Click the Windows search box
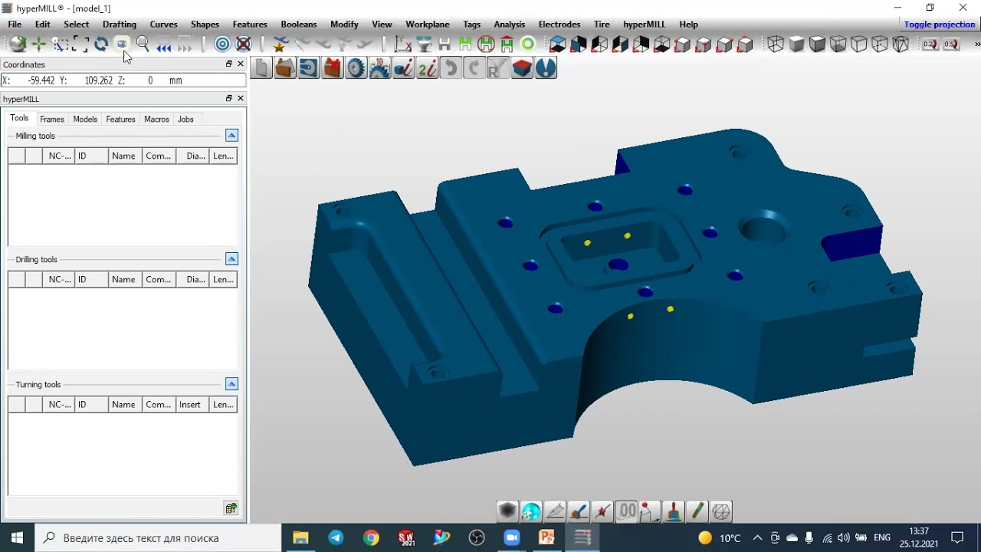This screenshot has height=552, width=981. 159,537
